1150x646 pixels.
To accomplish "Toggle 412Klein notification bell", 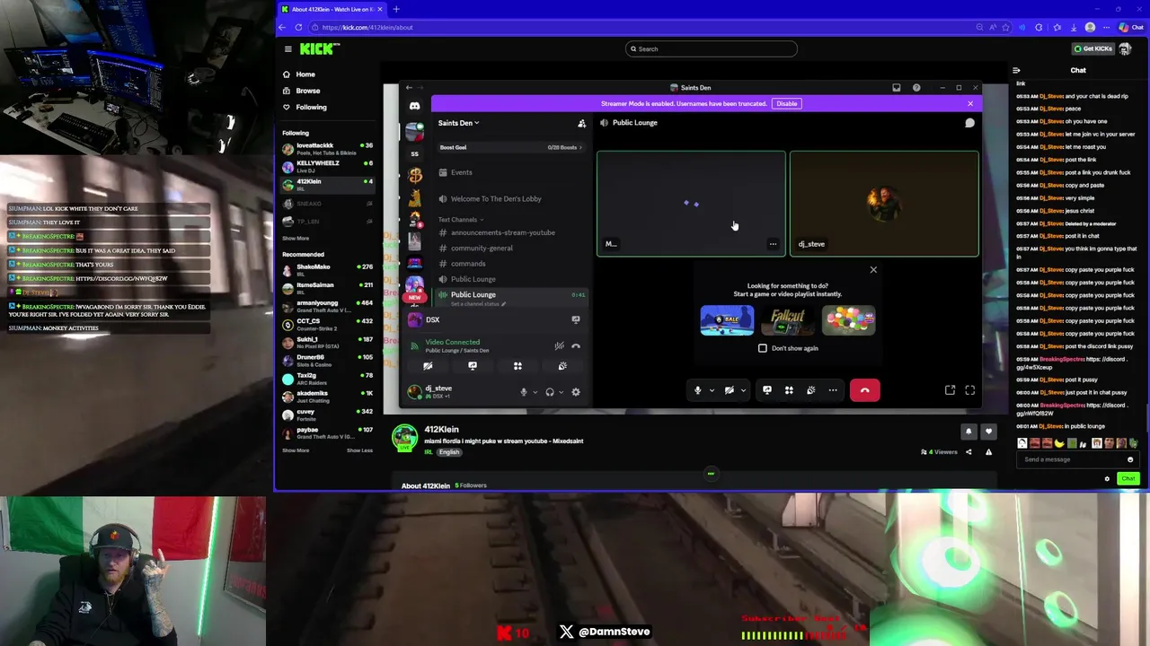I will 969,432.
